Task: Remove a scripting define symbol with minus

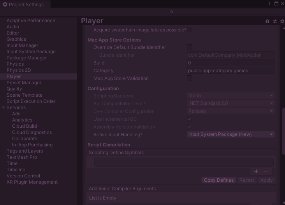Action: tap(266, 171)
